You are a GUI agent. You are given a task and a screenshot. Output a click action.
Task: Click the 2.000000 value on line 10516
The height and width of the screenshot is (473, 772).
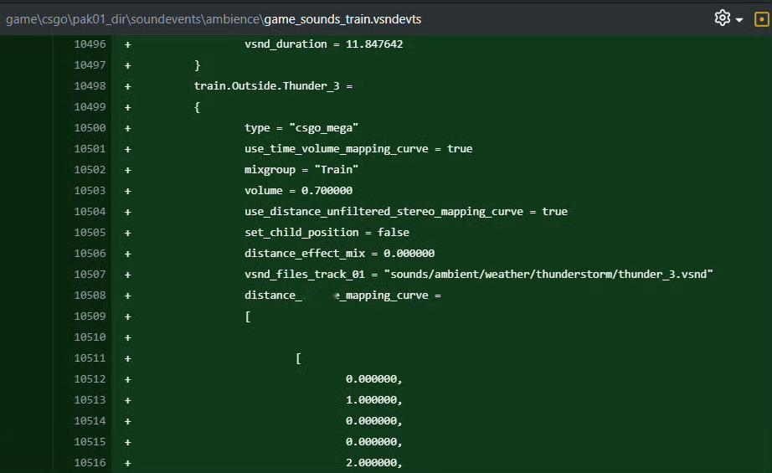click(x=373, y=463)
